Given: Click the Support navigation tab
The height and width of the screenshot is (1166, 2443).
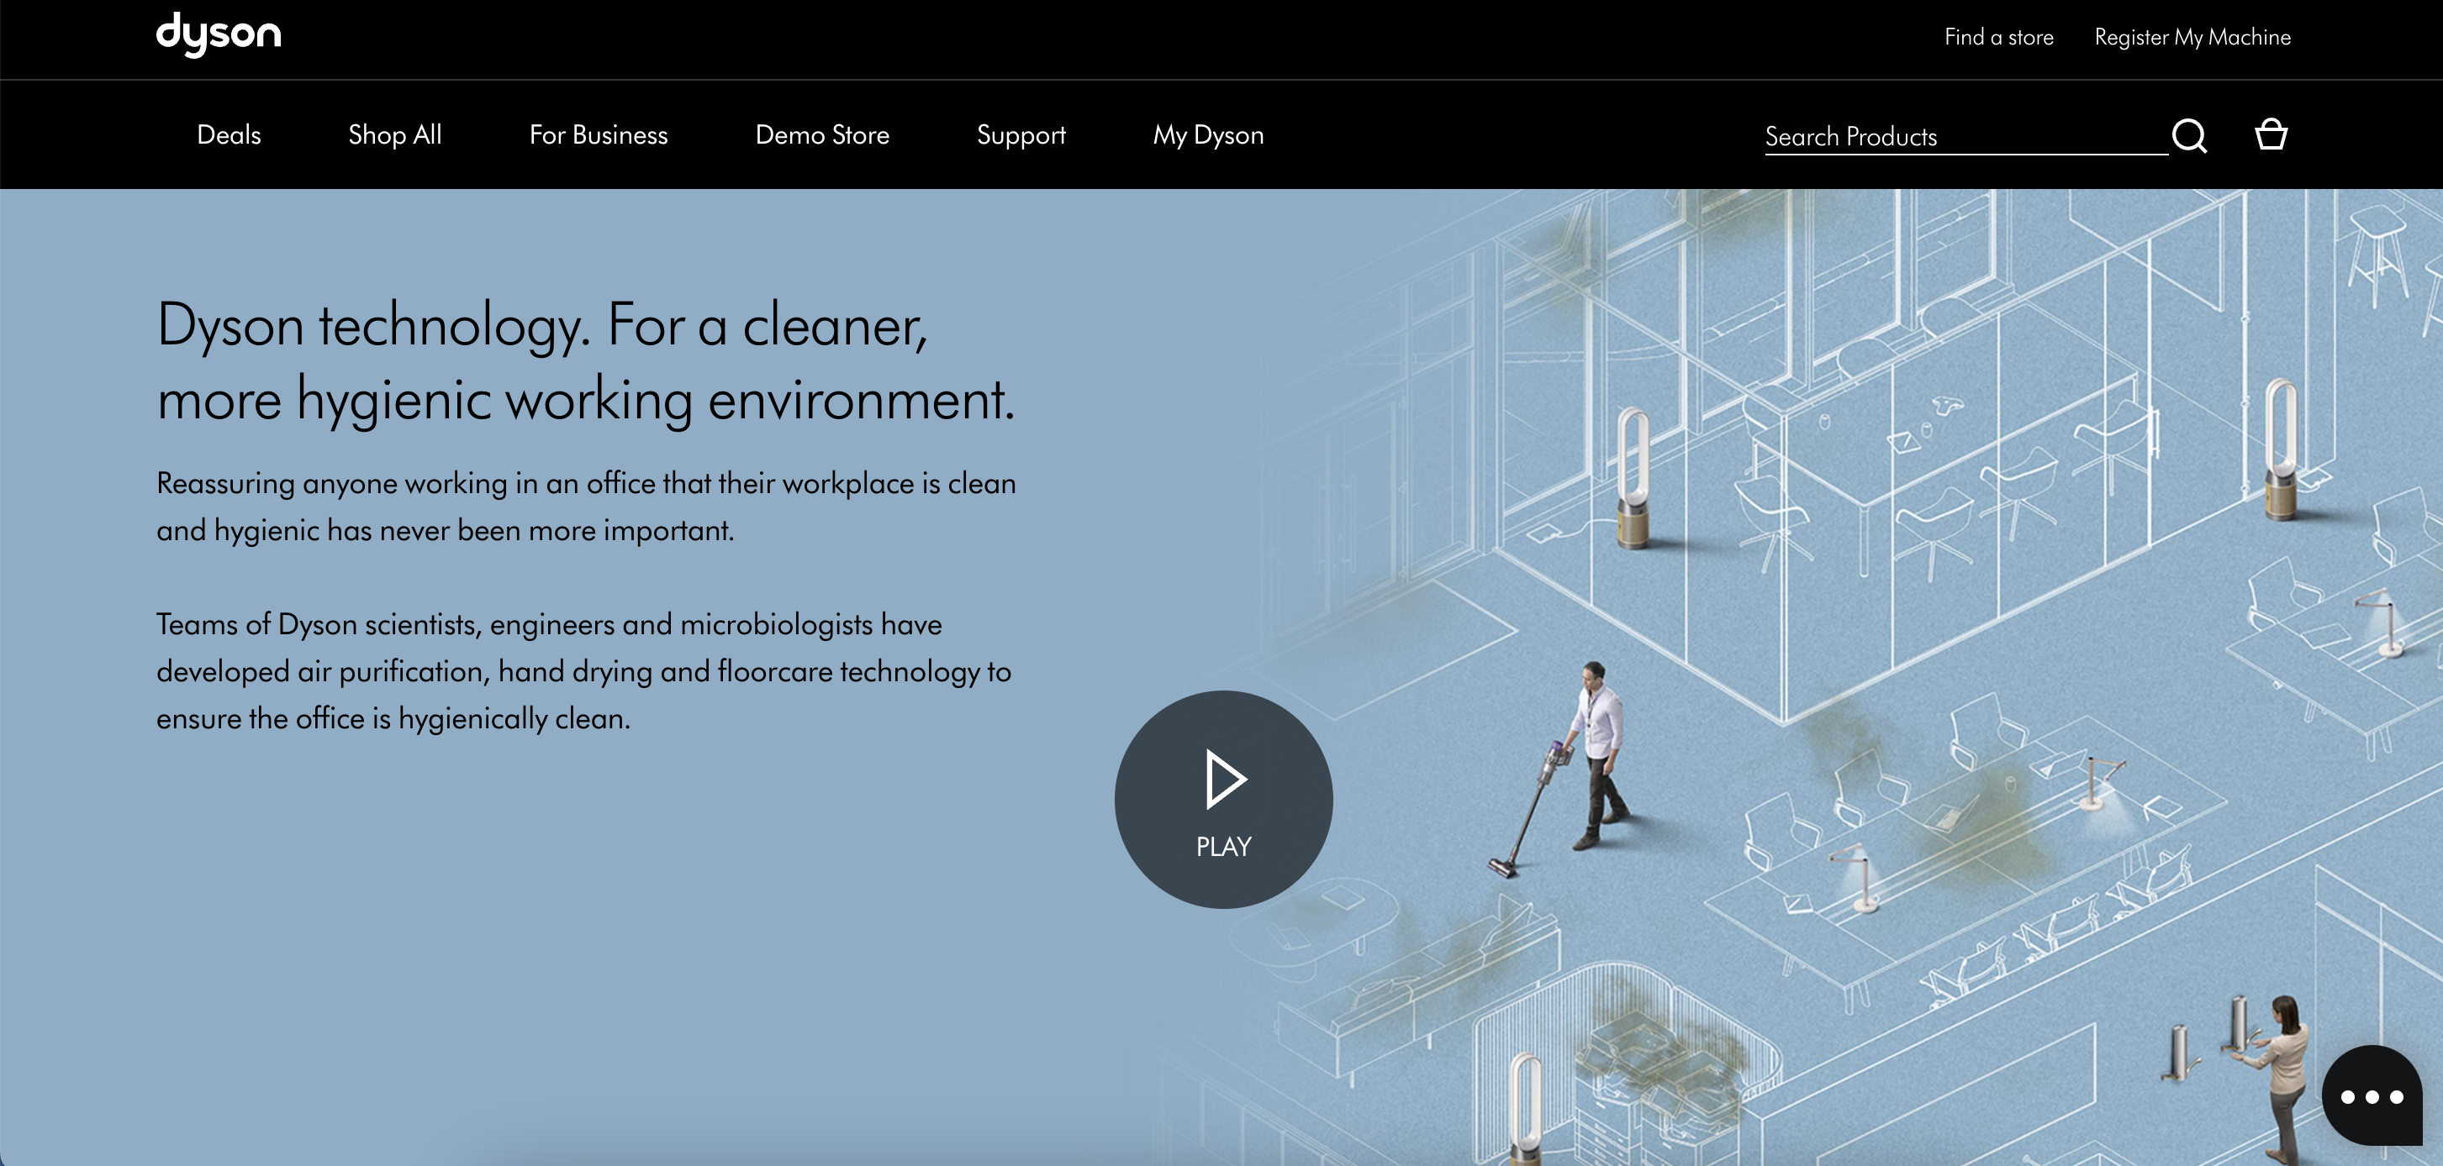Looking at the screenshot, I should pos(1021,135).
